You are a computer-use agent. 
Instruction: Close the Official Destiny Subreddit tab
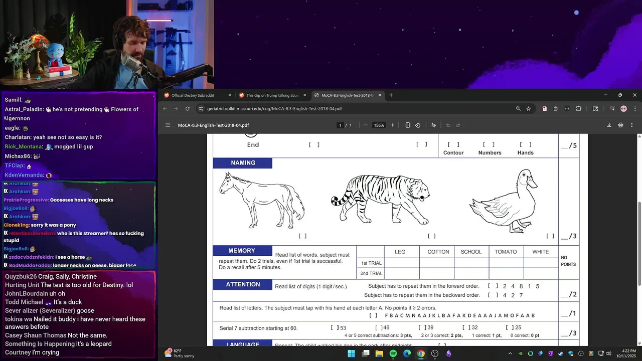230,95
